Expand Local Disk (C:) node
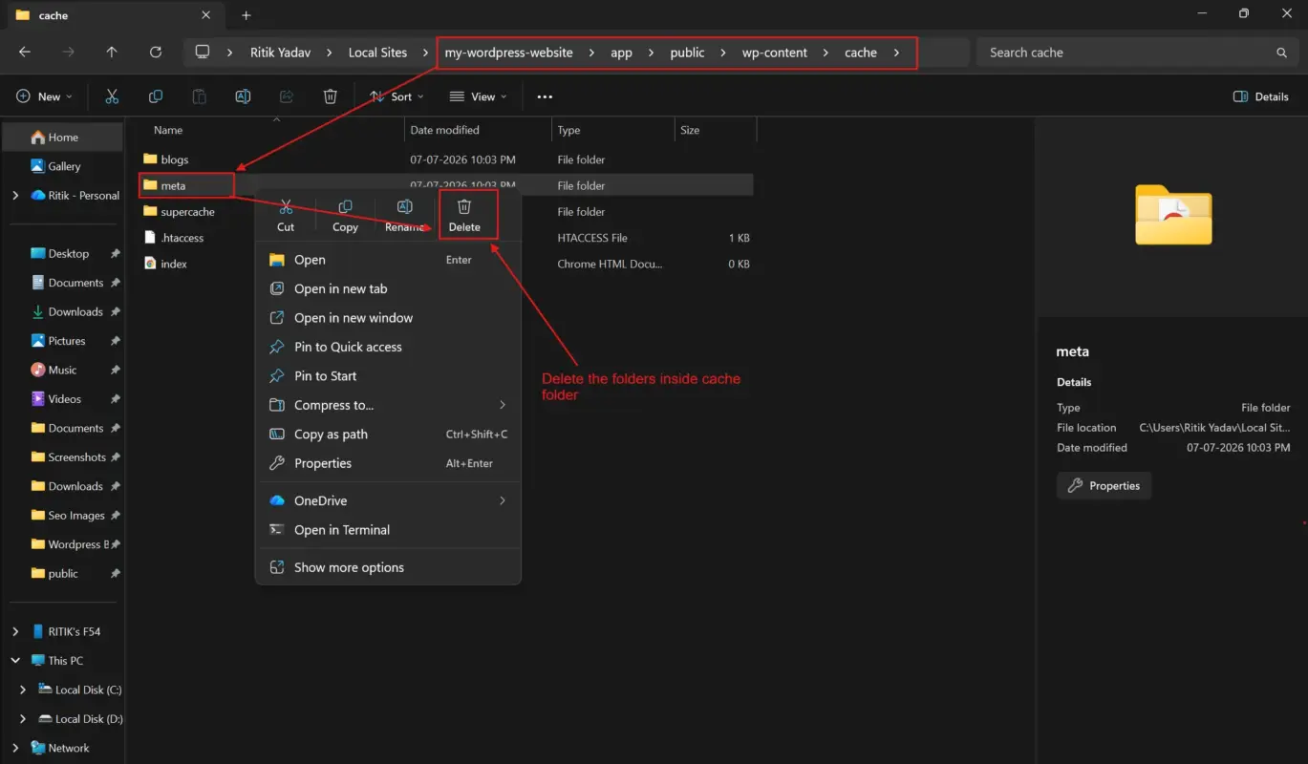Screen dimensions: 1308x764 (23, 690)
